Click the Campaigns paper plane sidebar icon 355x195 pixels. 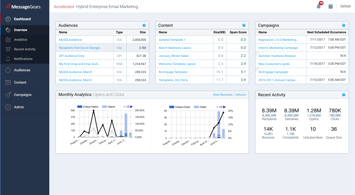pos(8,95)
